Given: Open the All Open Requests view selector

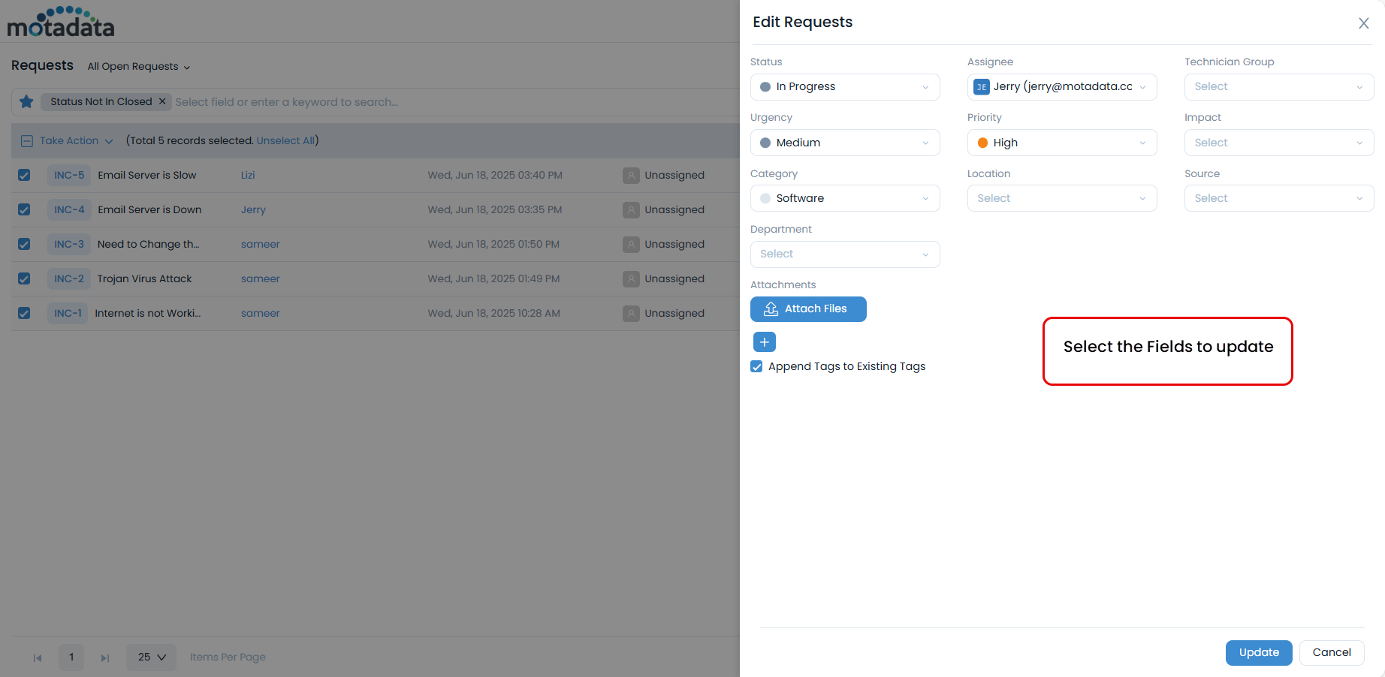Looking at the screenshot, I should (x=138, y=66).
